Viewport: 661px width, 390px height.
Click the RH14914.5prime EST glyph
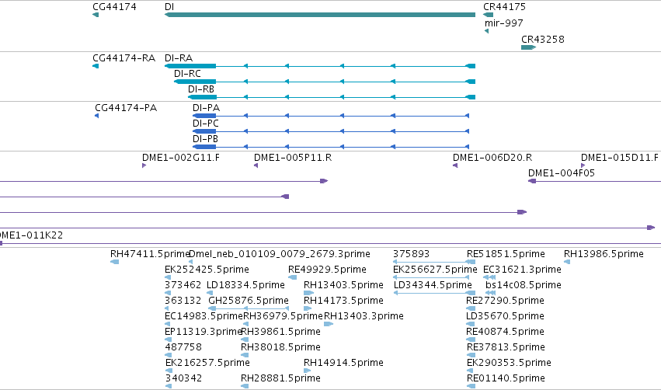pos(308,371)
